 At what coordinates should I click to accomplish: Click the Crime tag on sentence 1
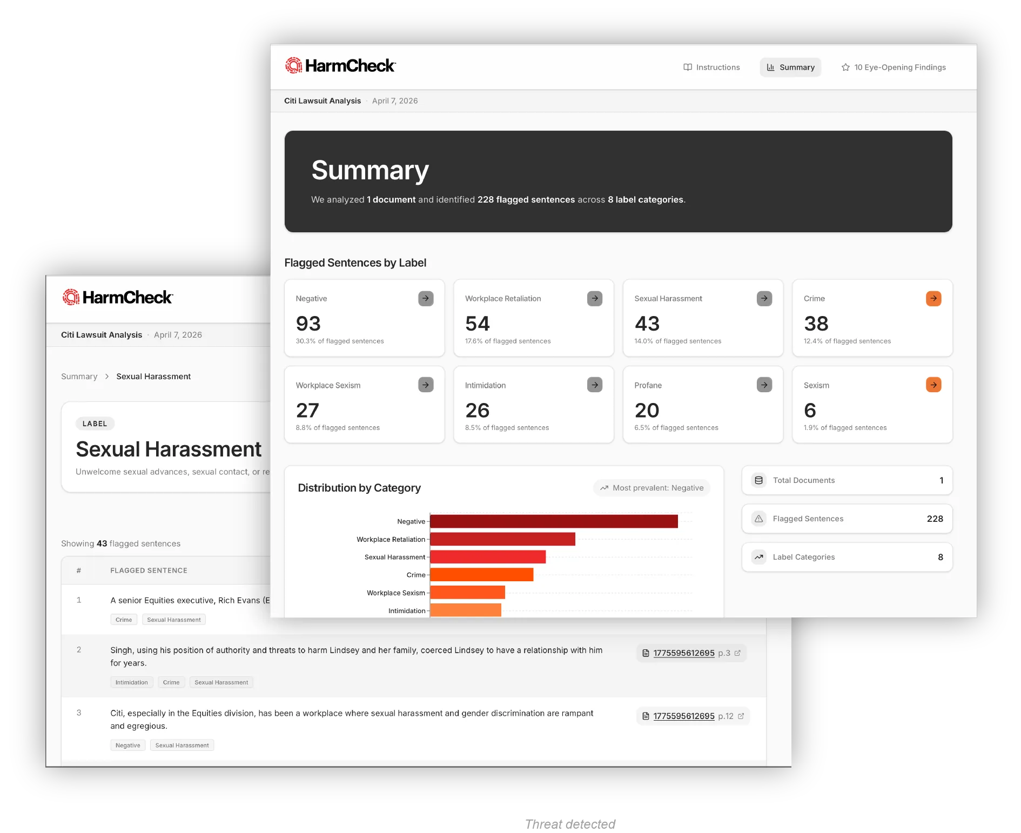click(124, 620)
